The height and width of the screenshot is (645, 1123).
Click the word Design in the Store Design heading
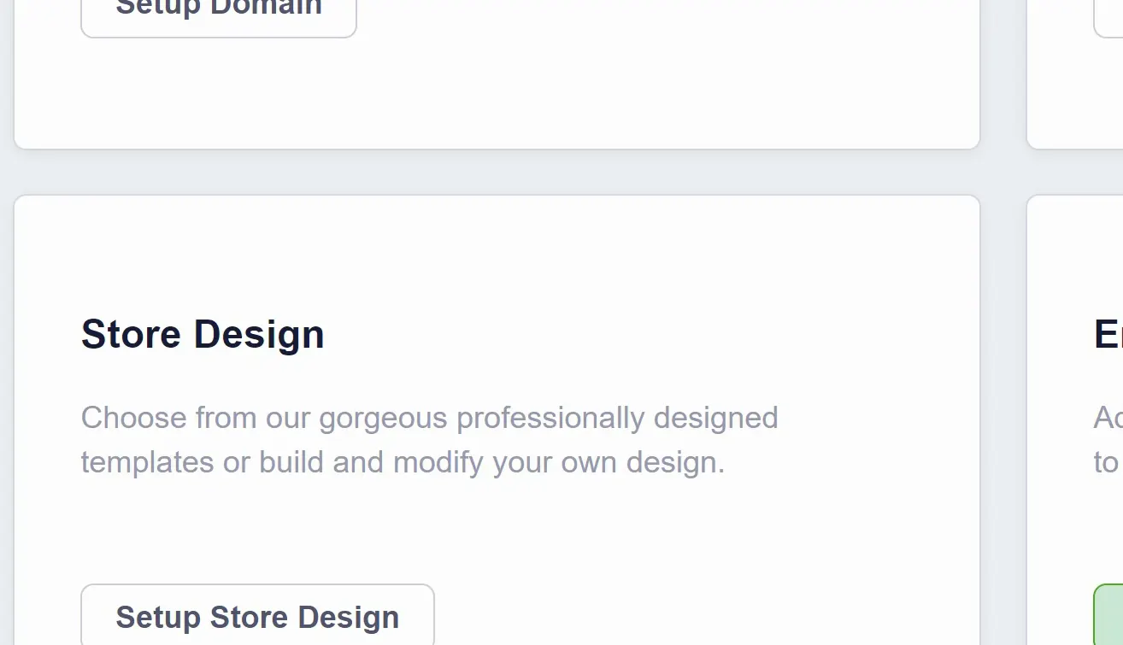[259, 335]
